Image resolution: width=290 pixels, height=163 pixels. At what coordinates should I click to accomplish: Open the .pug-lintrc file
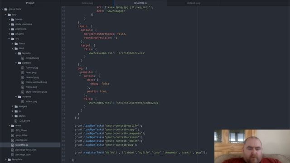(x=21, y=135)
